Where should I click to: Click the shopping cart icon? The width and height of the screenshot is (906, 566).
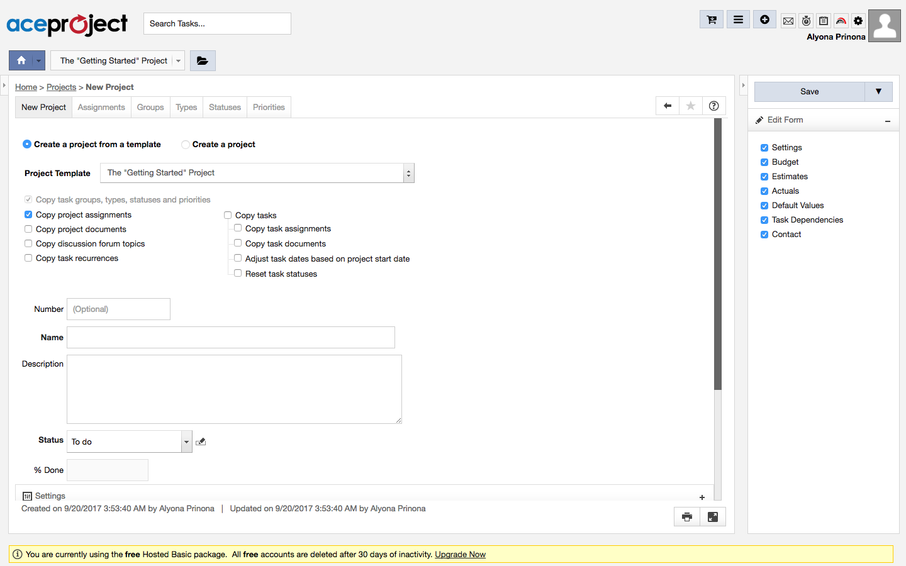tap(712, 20)
